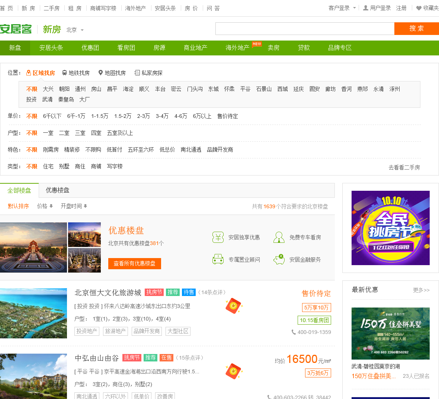Click the orange 搜索 button
The width and height of the screenshot is (439, 399).
pos(417,29)
